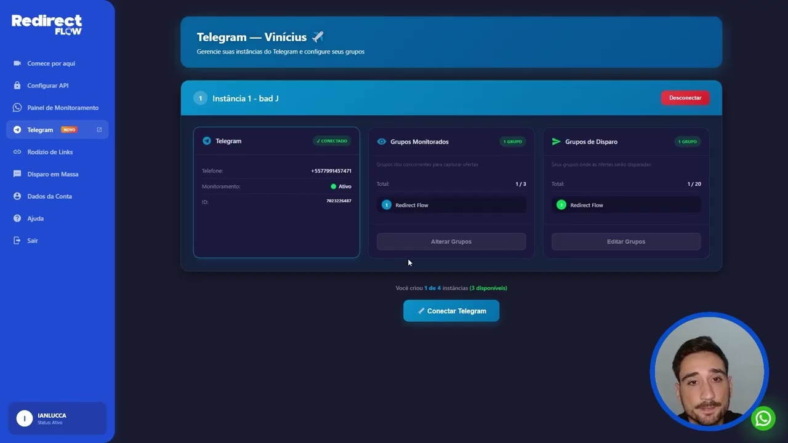Click the Grupos de Disparo card title

(591, 142)
